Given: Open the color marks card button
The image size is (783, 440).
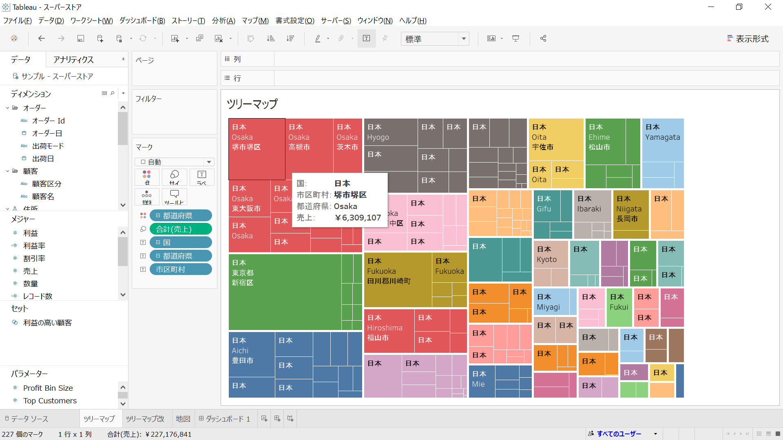Looking at the screenshot, I should (147, 177).
